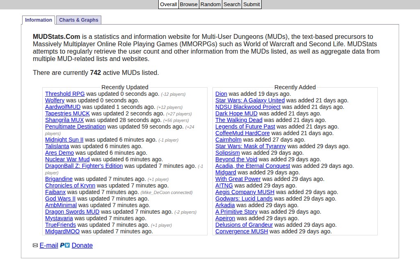Open the With Great Power link
Viewport: 420px width, 262px height.
click(x=238, y=179)
